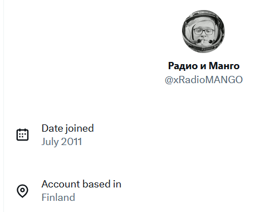
Task: Select the Finland country text
Action: [x=58, y=197]
